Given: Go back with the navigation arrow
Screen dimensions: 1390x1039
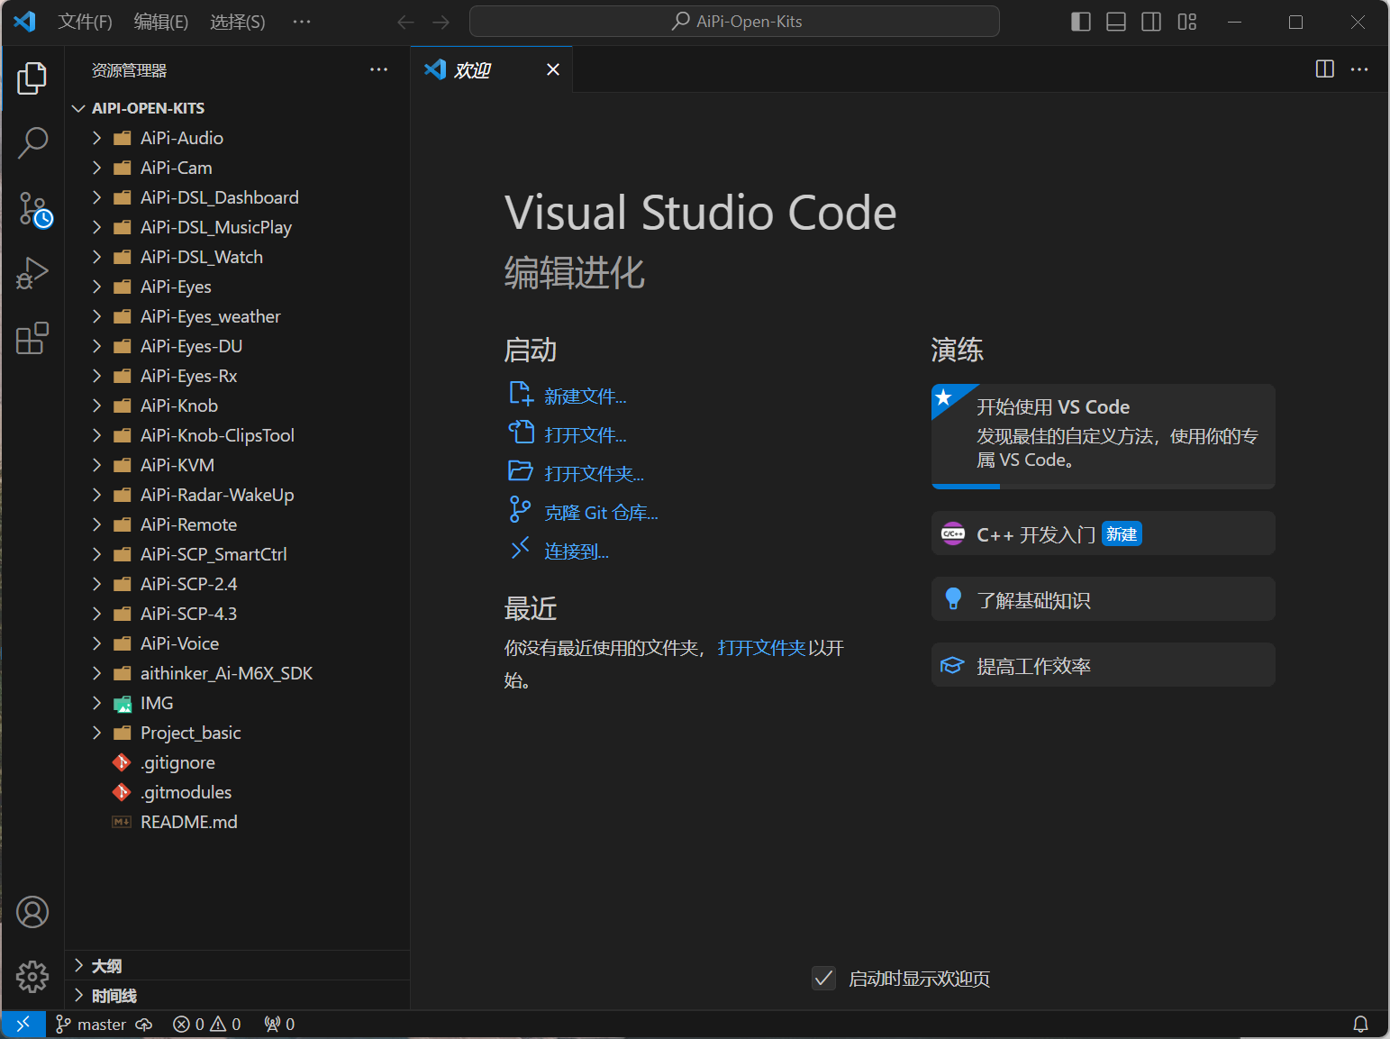Looking at the screenshot, I should [x=406, y=22].
